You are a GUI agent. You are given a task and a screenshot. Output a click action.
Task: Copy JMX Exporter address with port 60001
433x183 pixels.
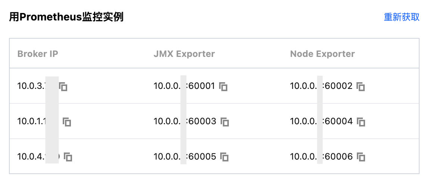[x=223, y=86]
